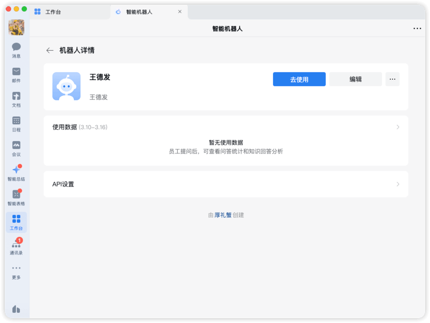Expand the 使用数据 chevron
The height and width of the screenshot is (323, 430).
pyautogui.click(x=397, y=127)
